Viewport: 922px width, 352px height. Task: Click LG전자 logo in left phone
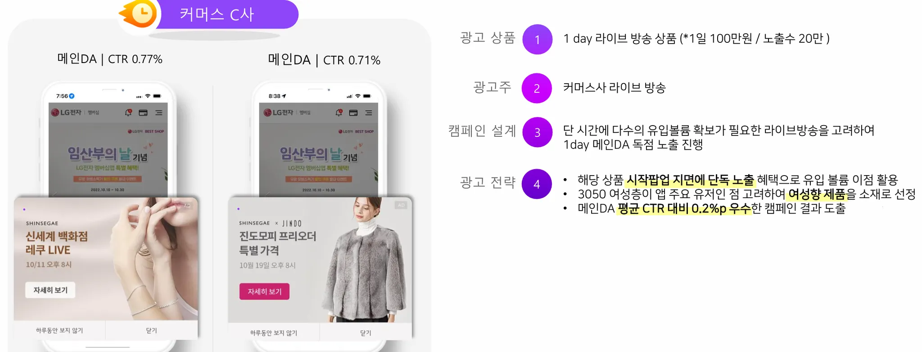click(66, 113)
